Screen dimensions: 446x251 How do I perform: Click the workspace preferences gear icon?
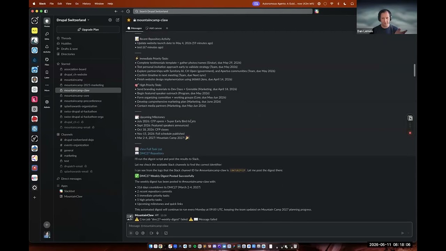(110, 20)
